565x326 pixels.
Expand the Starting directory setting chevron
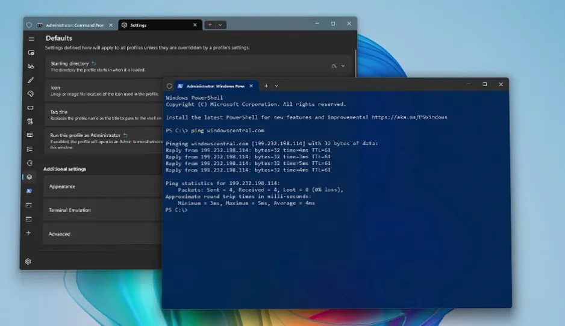click(x=343, y=66)
